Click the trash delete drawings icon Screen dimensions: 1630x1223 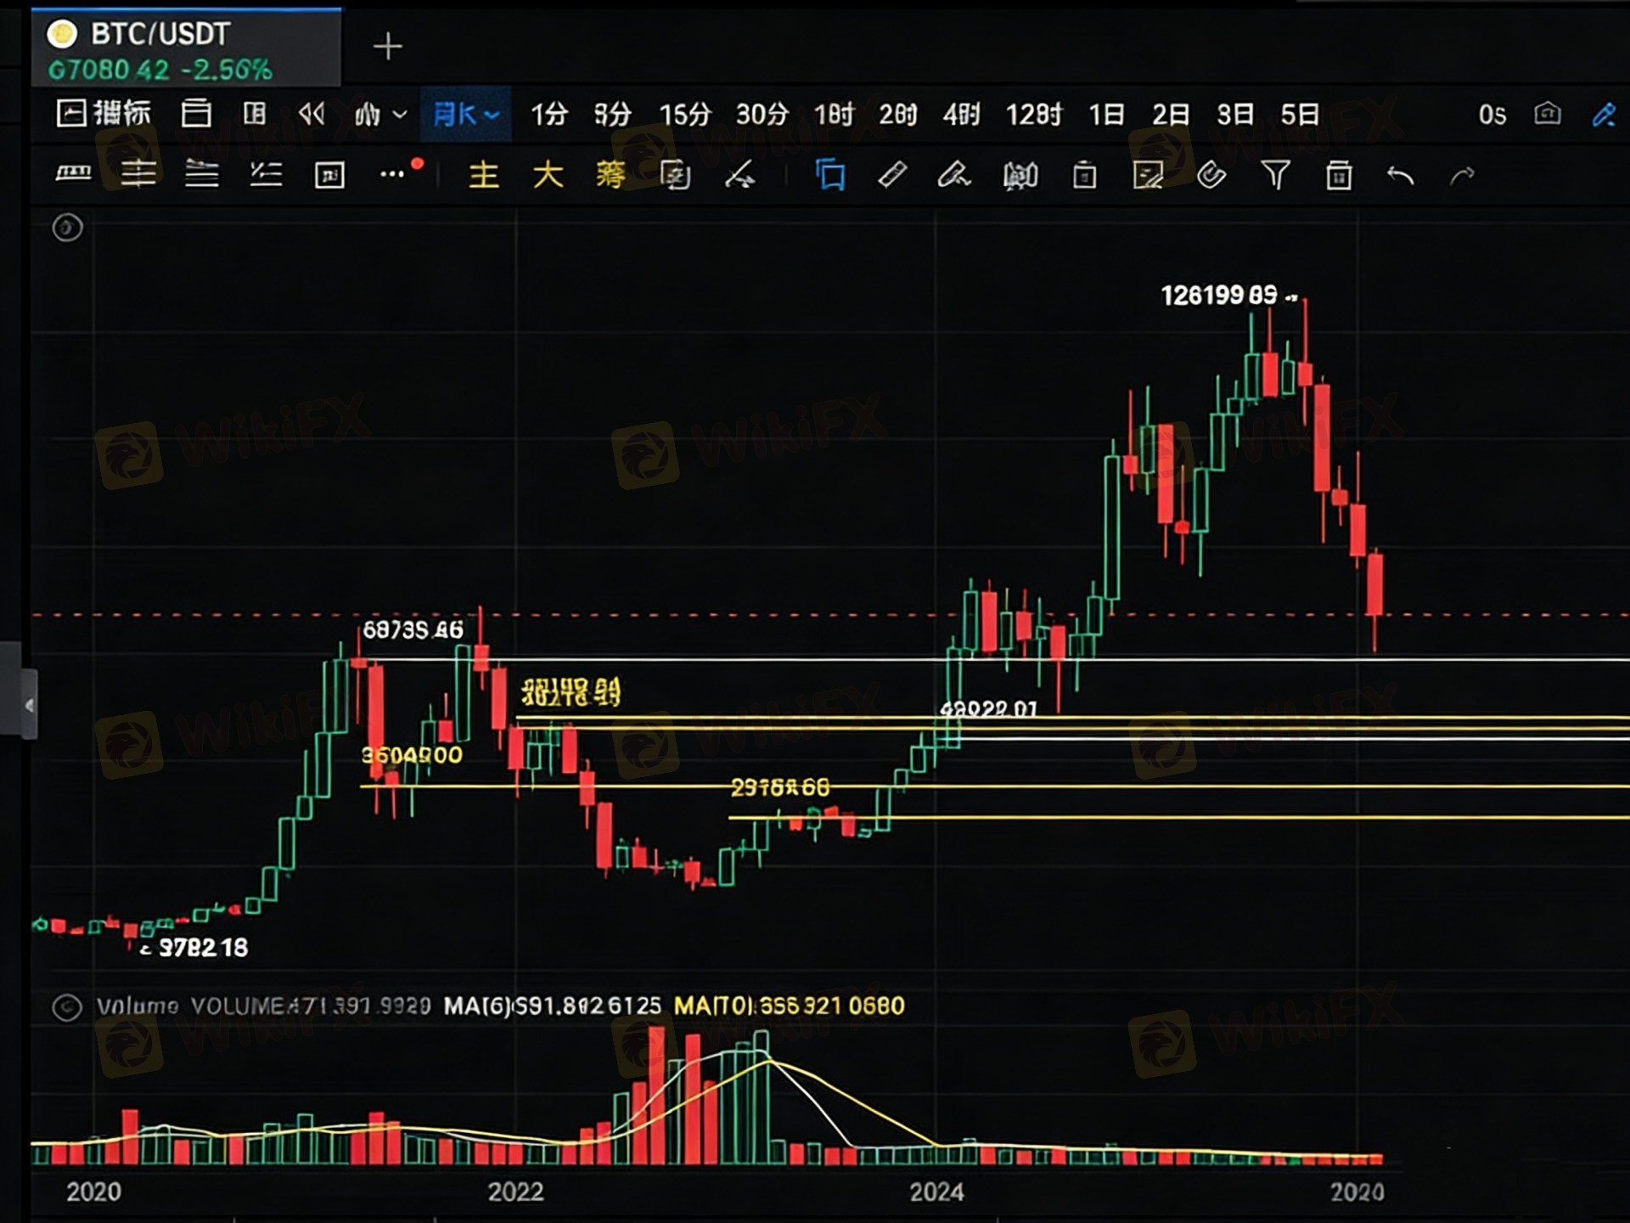click(x=1339, y=176)
